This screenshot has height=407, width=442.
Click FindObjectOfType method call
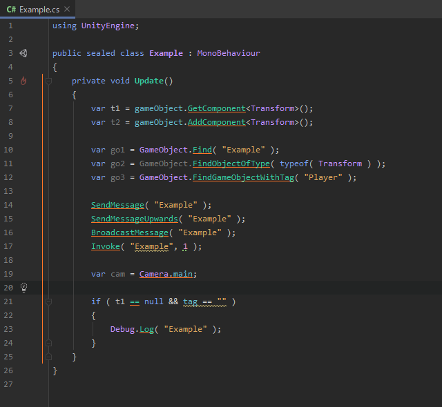click(x=231, y=163)
